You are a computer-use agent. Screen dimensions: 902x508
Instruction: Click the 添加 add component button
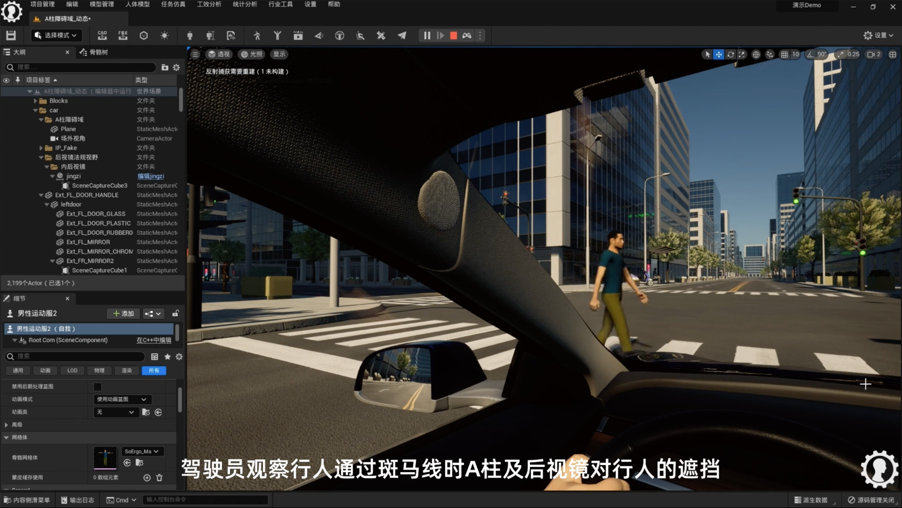123,313
